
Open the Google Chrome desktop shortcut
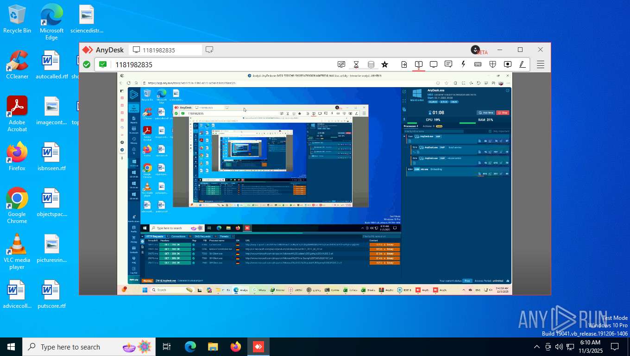pos(17,205)
